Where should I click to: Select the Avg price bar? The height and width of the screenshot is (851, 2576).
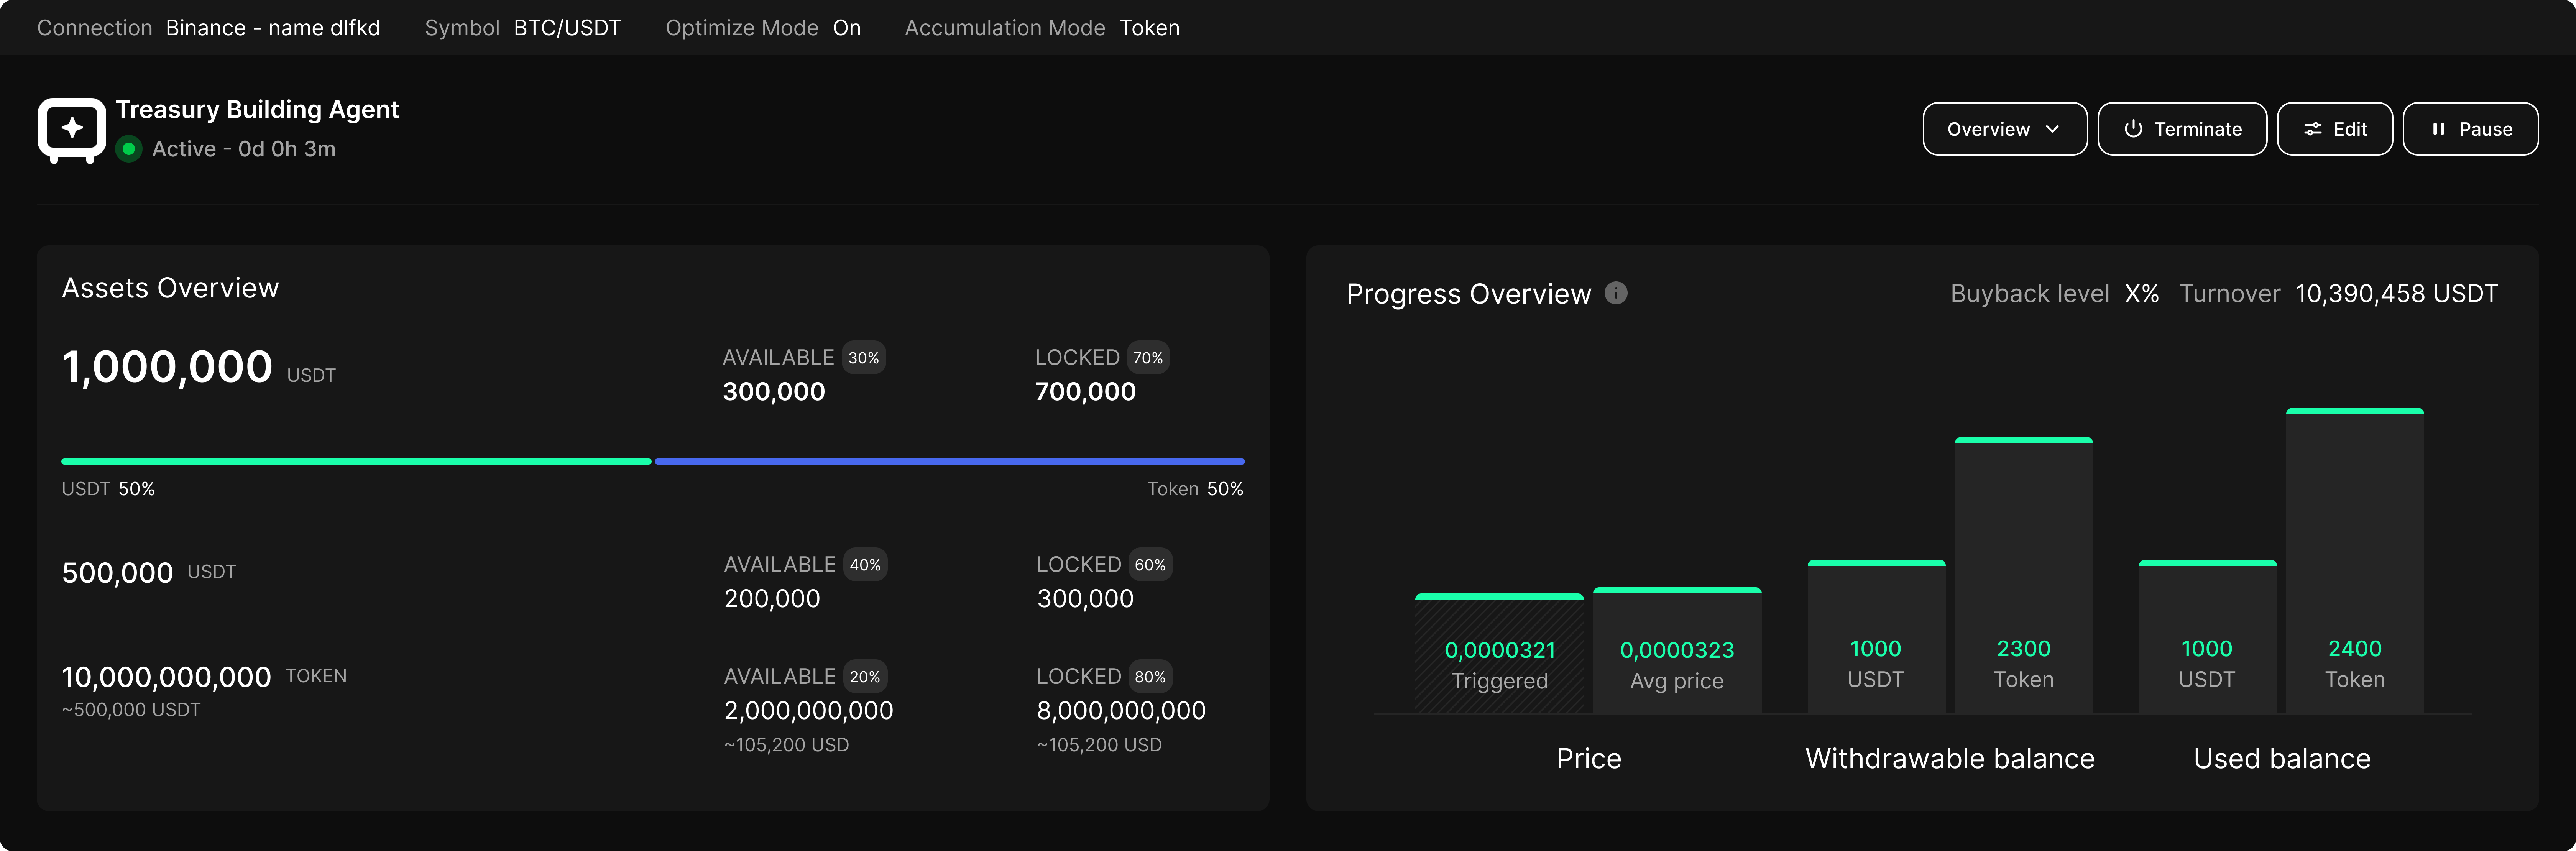(1677, 650)
